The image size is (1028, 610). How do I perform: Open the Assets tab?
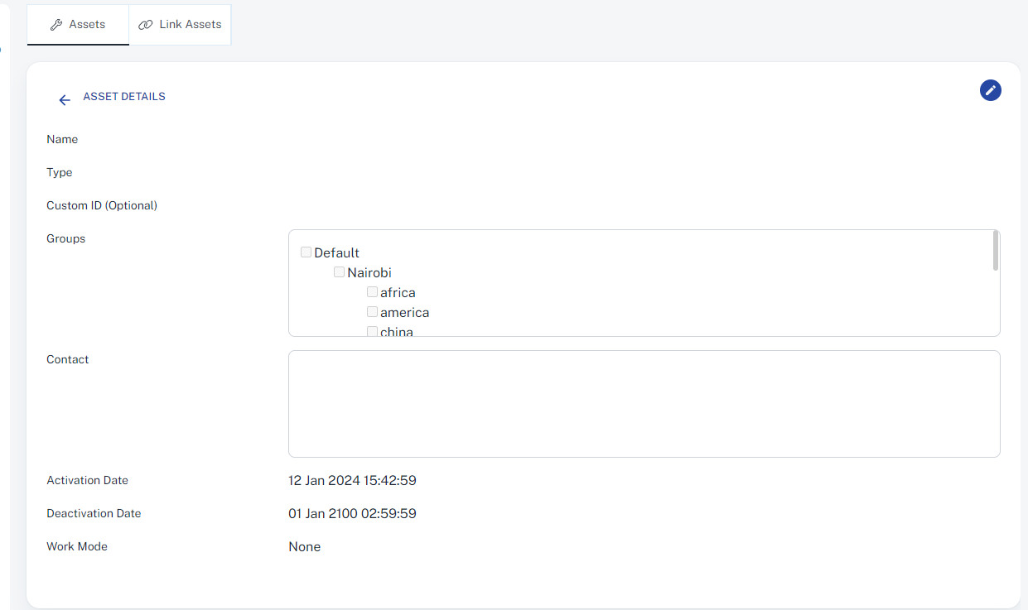click(x=79, y=25)
